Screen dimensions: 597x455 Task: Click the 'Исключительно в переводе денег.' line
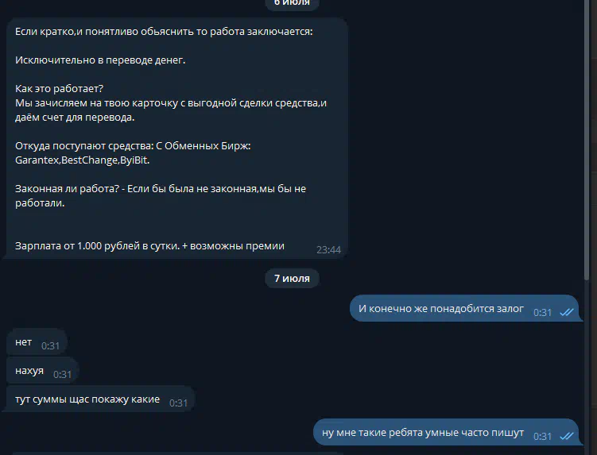click(100, 60)
